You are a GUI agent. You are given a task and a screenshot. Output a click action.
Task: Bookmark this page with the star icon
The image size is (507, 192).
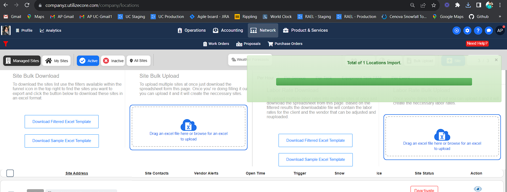(434, 5)
